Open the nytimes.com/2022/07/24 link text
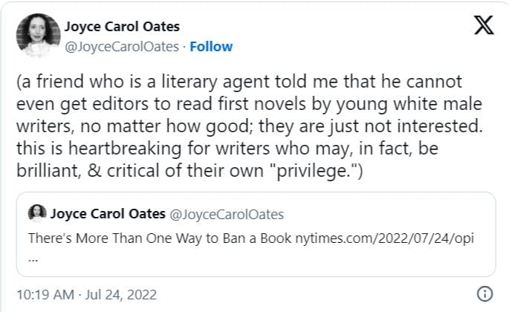 [x=384, y=238]
